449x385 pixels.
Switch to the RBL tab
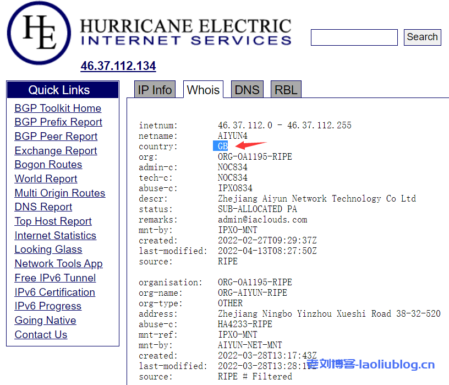click(286, 90)
